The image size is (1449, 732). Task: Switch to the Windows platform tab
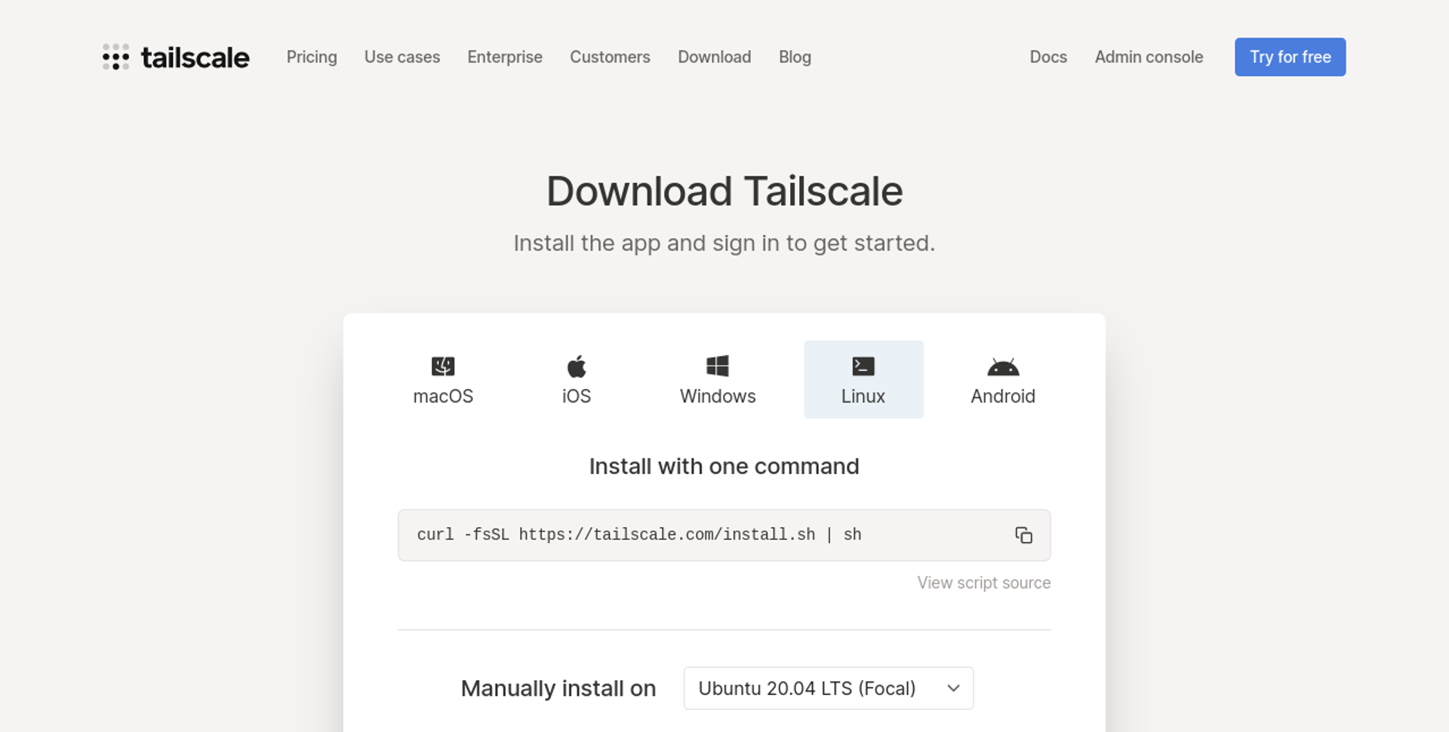[718, 379]
